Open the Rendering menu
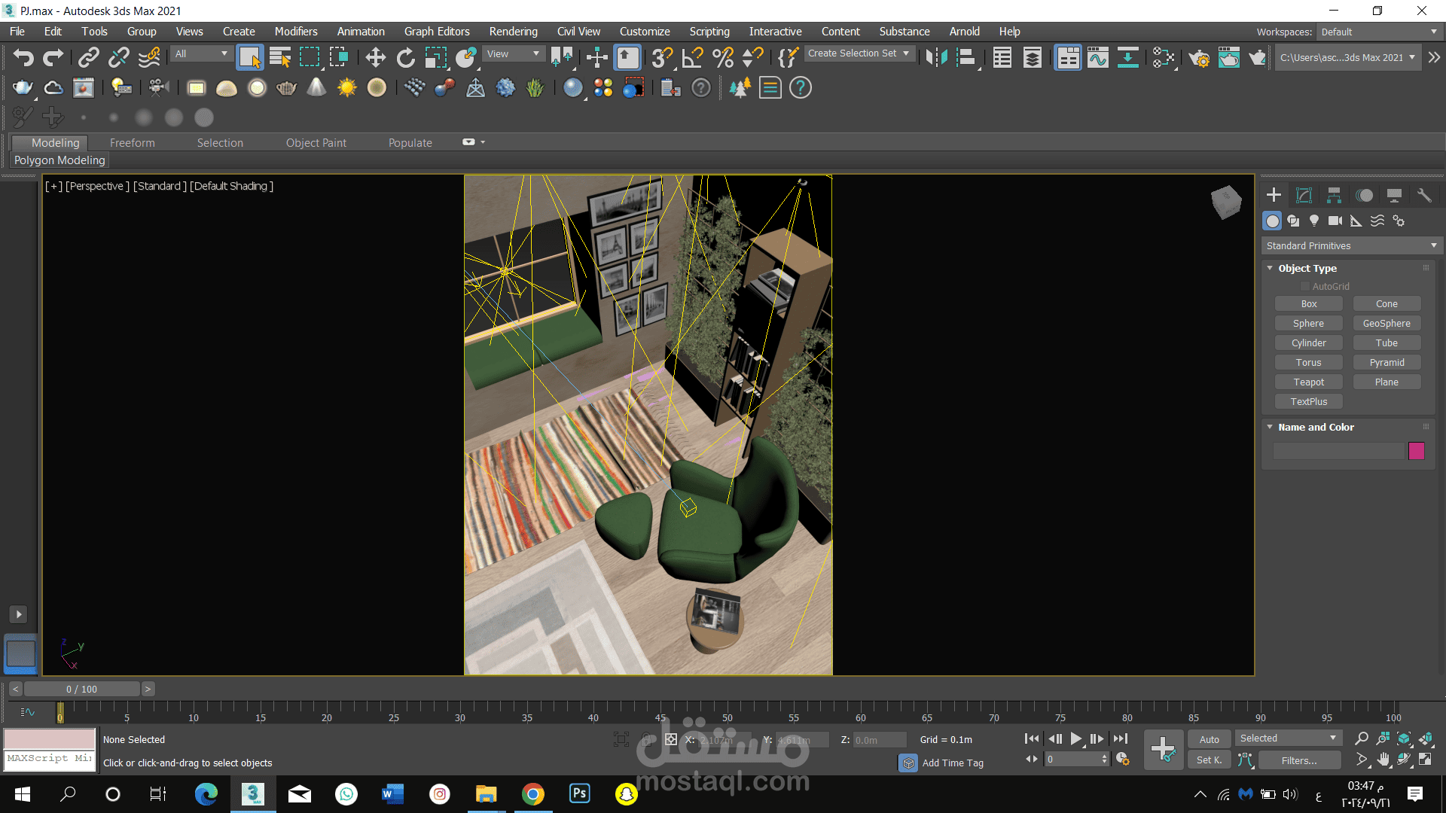This screenshot has height=813, width=1446. tap(513, 32)
